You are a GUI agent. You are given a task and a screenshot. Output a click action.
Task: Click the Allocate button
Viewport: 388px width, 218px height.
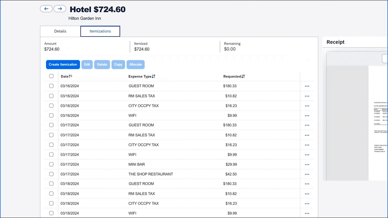(x=135, y=64)
